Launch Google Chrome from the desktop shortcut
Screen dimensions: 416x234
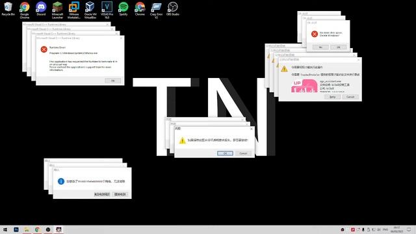coord(25,10)
